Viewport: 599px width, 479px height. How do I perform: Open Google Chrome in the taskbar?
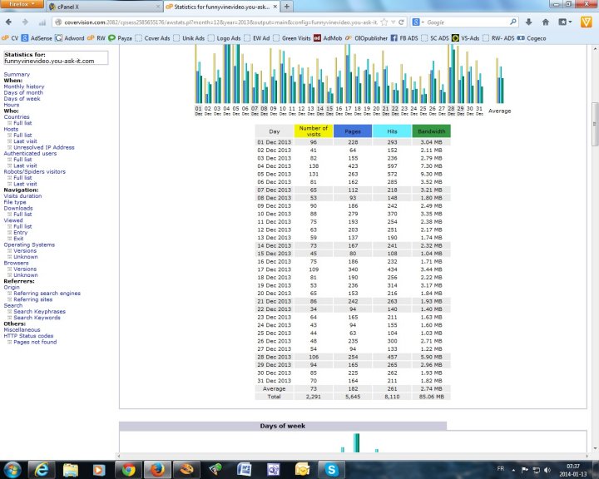129,468
